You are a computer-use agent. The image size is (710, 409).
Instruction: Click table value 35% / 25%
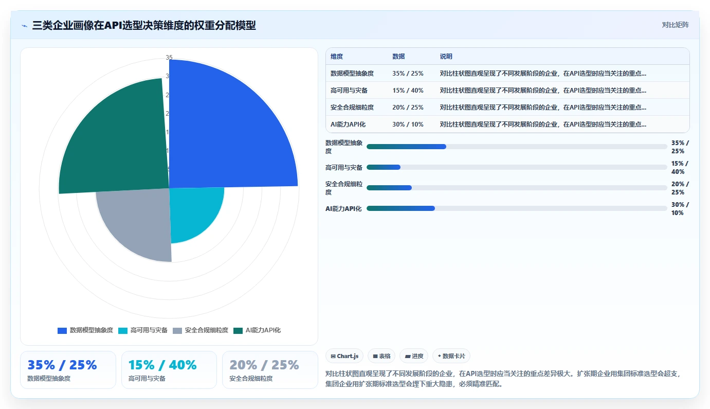point(408,74)
